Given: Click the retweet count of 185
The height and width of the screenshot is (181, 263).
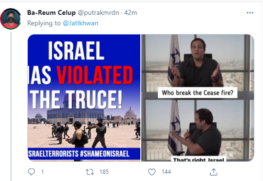Looking at the screenshot, I should point(104,172).
